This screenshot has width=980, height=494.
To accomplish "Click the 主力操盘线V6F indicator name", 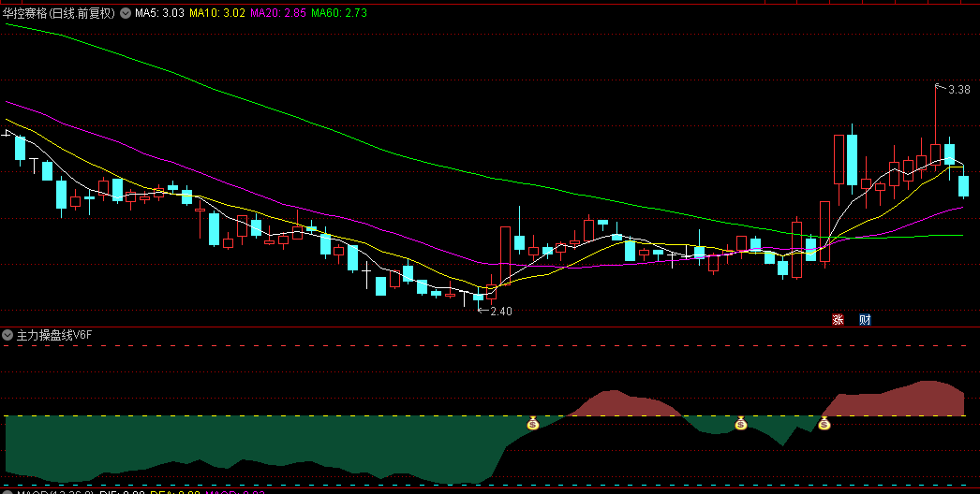I will tap(53, 335).
